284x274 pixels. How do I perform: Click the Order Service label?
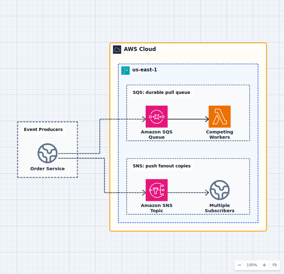(48, 169)
